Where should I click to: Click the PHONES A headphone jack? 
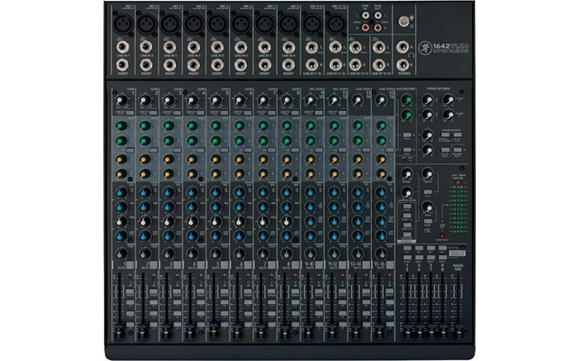coord(402,47)
